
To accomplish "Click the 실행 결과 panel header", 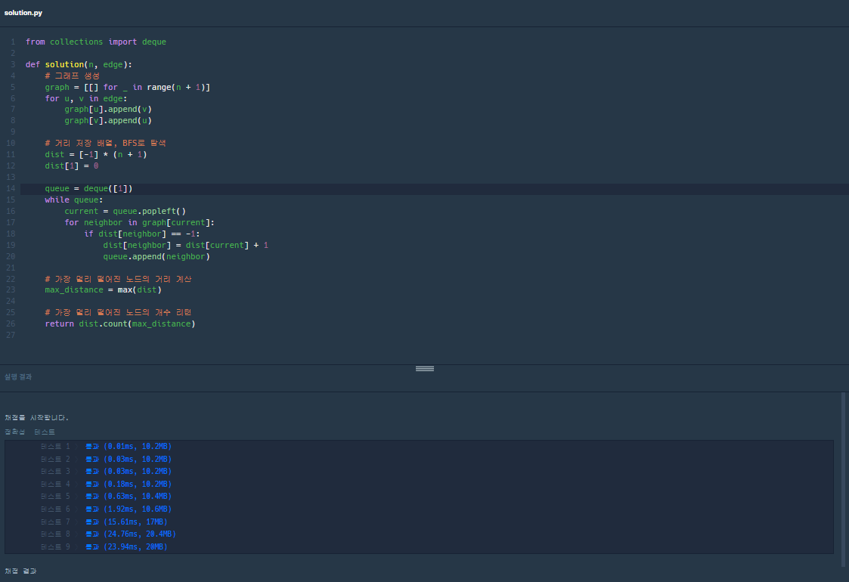I will coord(18,377).
